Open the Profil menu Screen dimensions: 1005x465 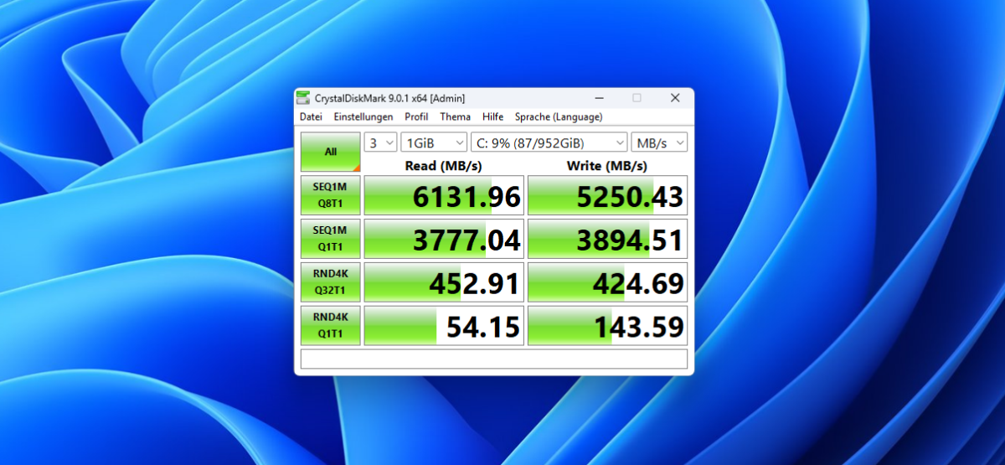click(416, 117)
